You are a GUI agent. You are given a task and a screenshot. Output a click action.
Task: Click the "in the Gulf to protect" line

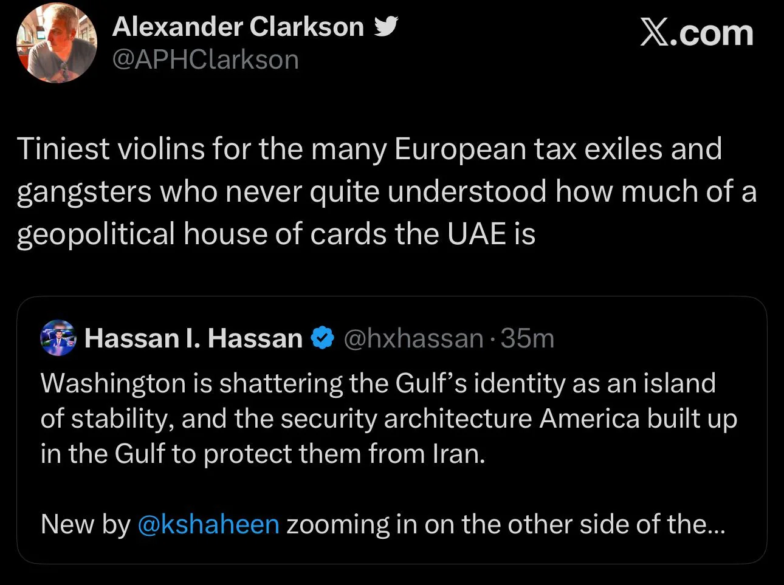click(263, 453)
